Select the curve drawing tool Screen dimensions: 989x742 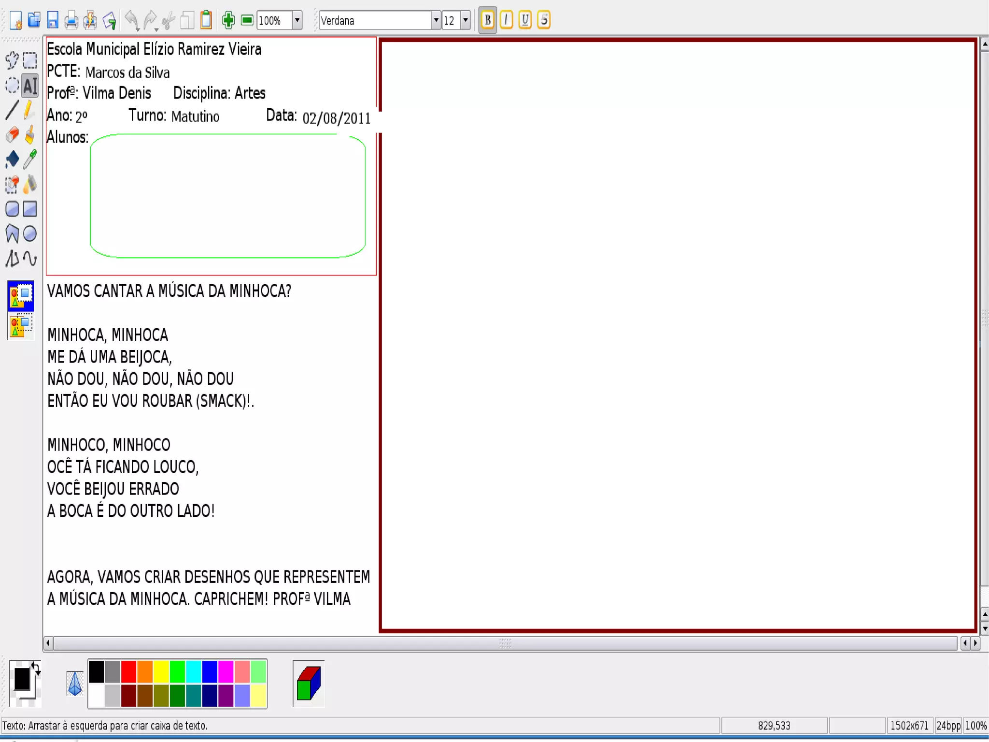[x=30, y=259]
